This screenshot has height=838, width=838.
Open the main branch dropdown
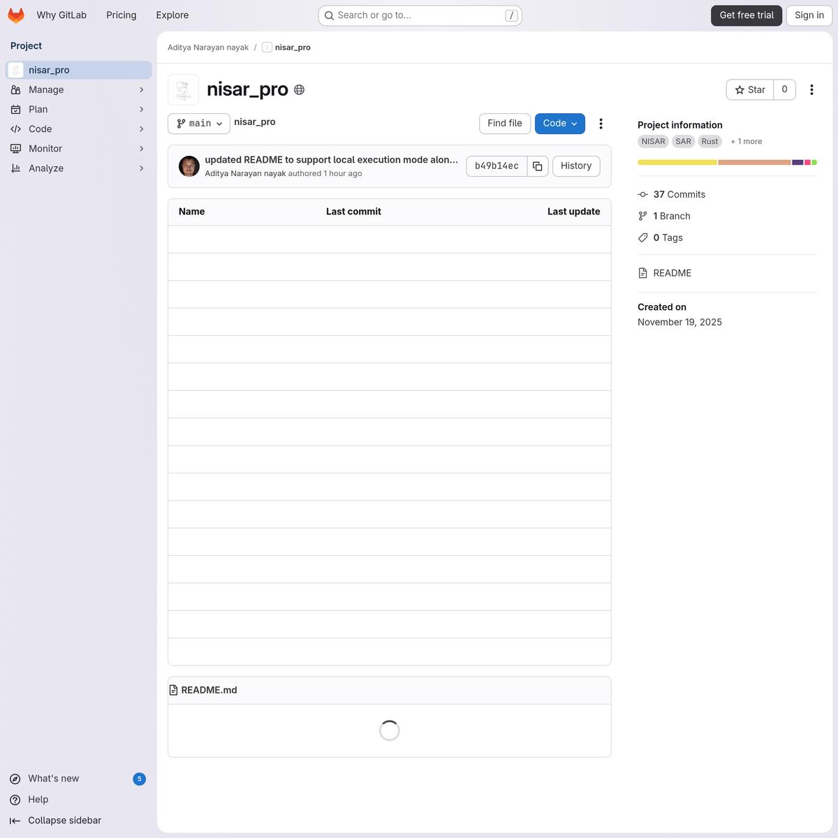coord(199,124)
